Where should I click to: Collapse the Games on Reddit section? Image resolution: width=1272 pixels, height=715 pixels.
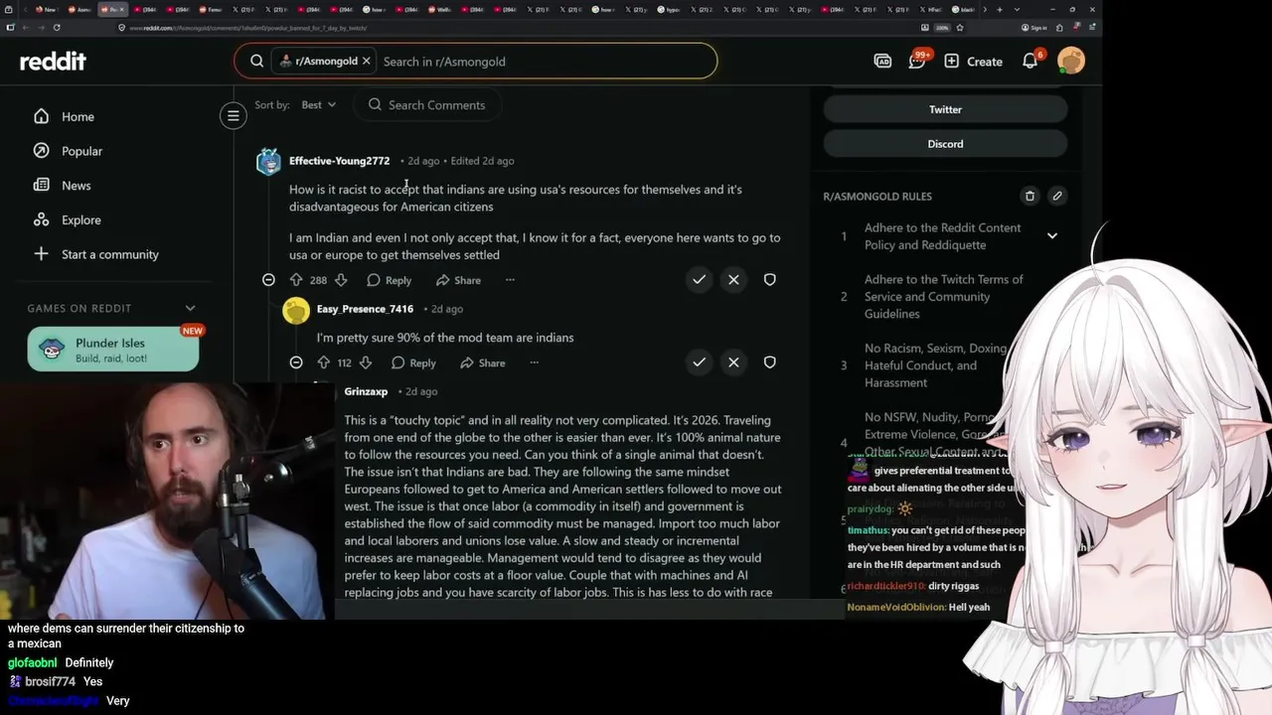coord(190,308)
